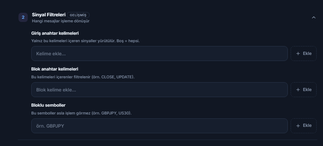The image size is (323, 146).
Task: Collapse the Sinyal Filtreleri section chevron
Action: (313, 17)
